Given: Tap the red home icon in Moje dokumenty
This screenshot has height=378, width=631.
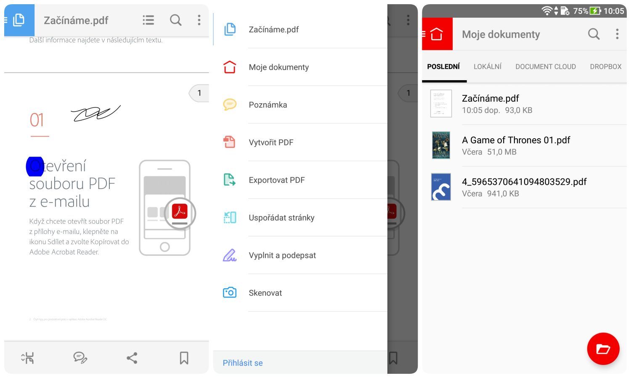Looking at the screenshot, I should (x=437, y=34).
